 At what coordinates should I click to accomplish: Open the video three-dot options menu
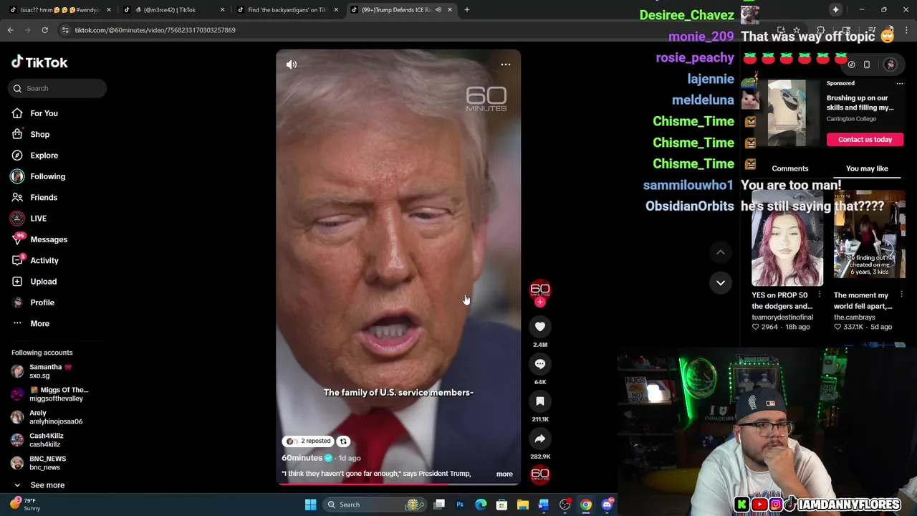pyautogui.click(x=506, y=64)
